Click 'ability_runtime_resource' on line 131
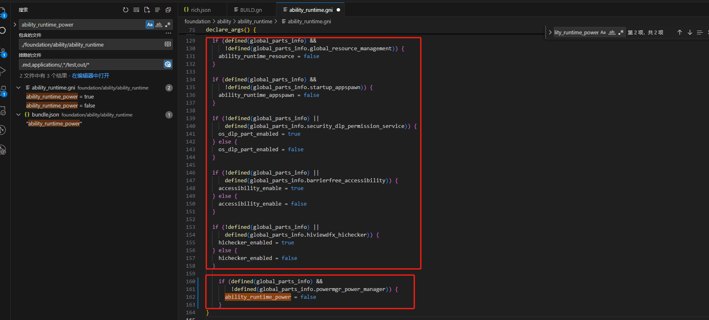This screenshot has height=320, width=709. 256,56
